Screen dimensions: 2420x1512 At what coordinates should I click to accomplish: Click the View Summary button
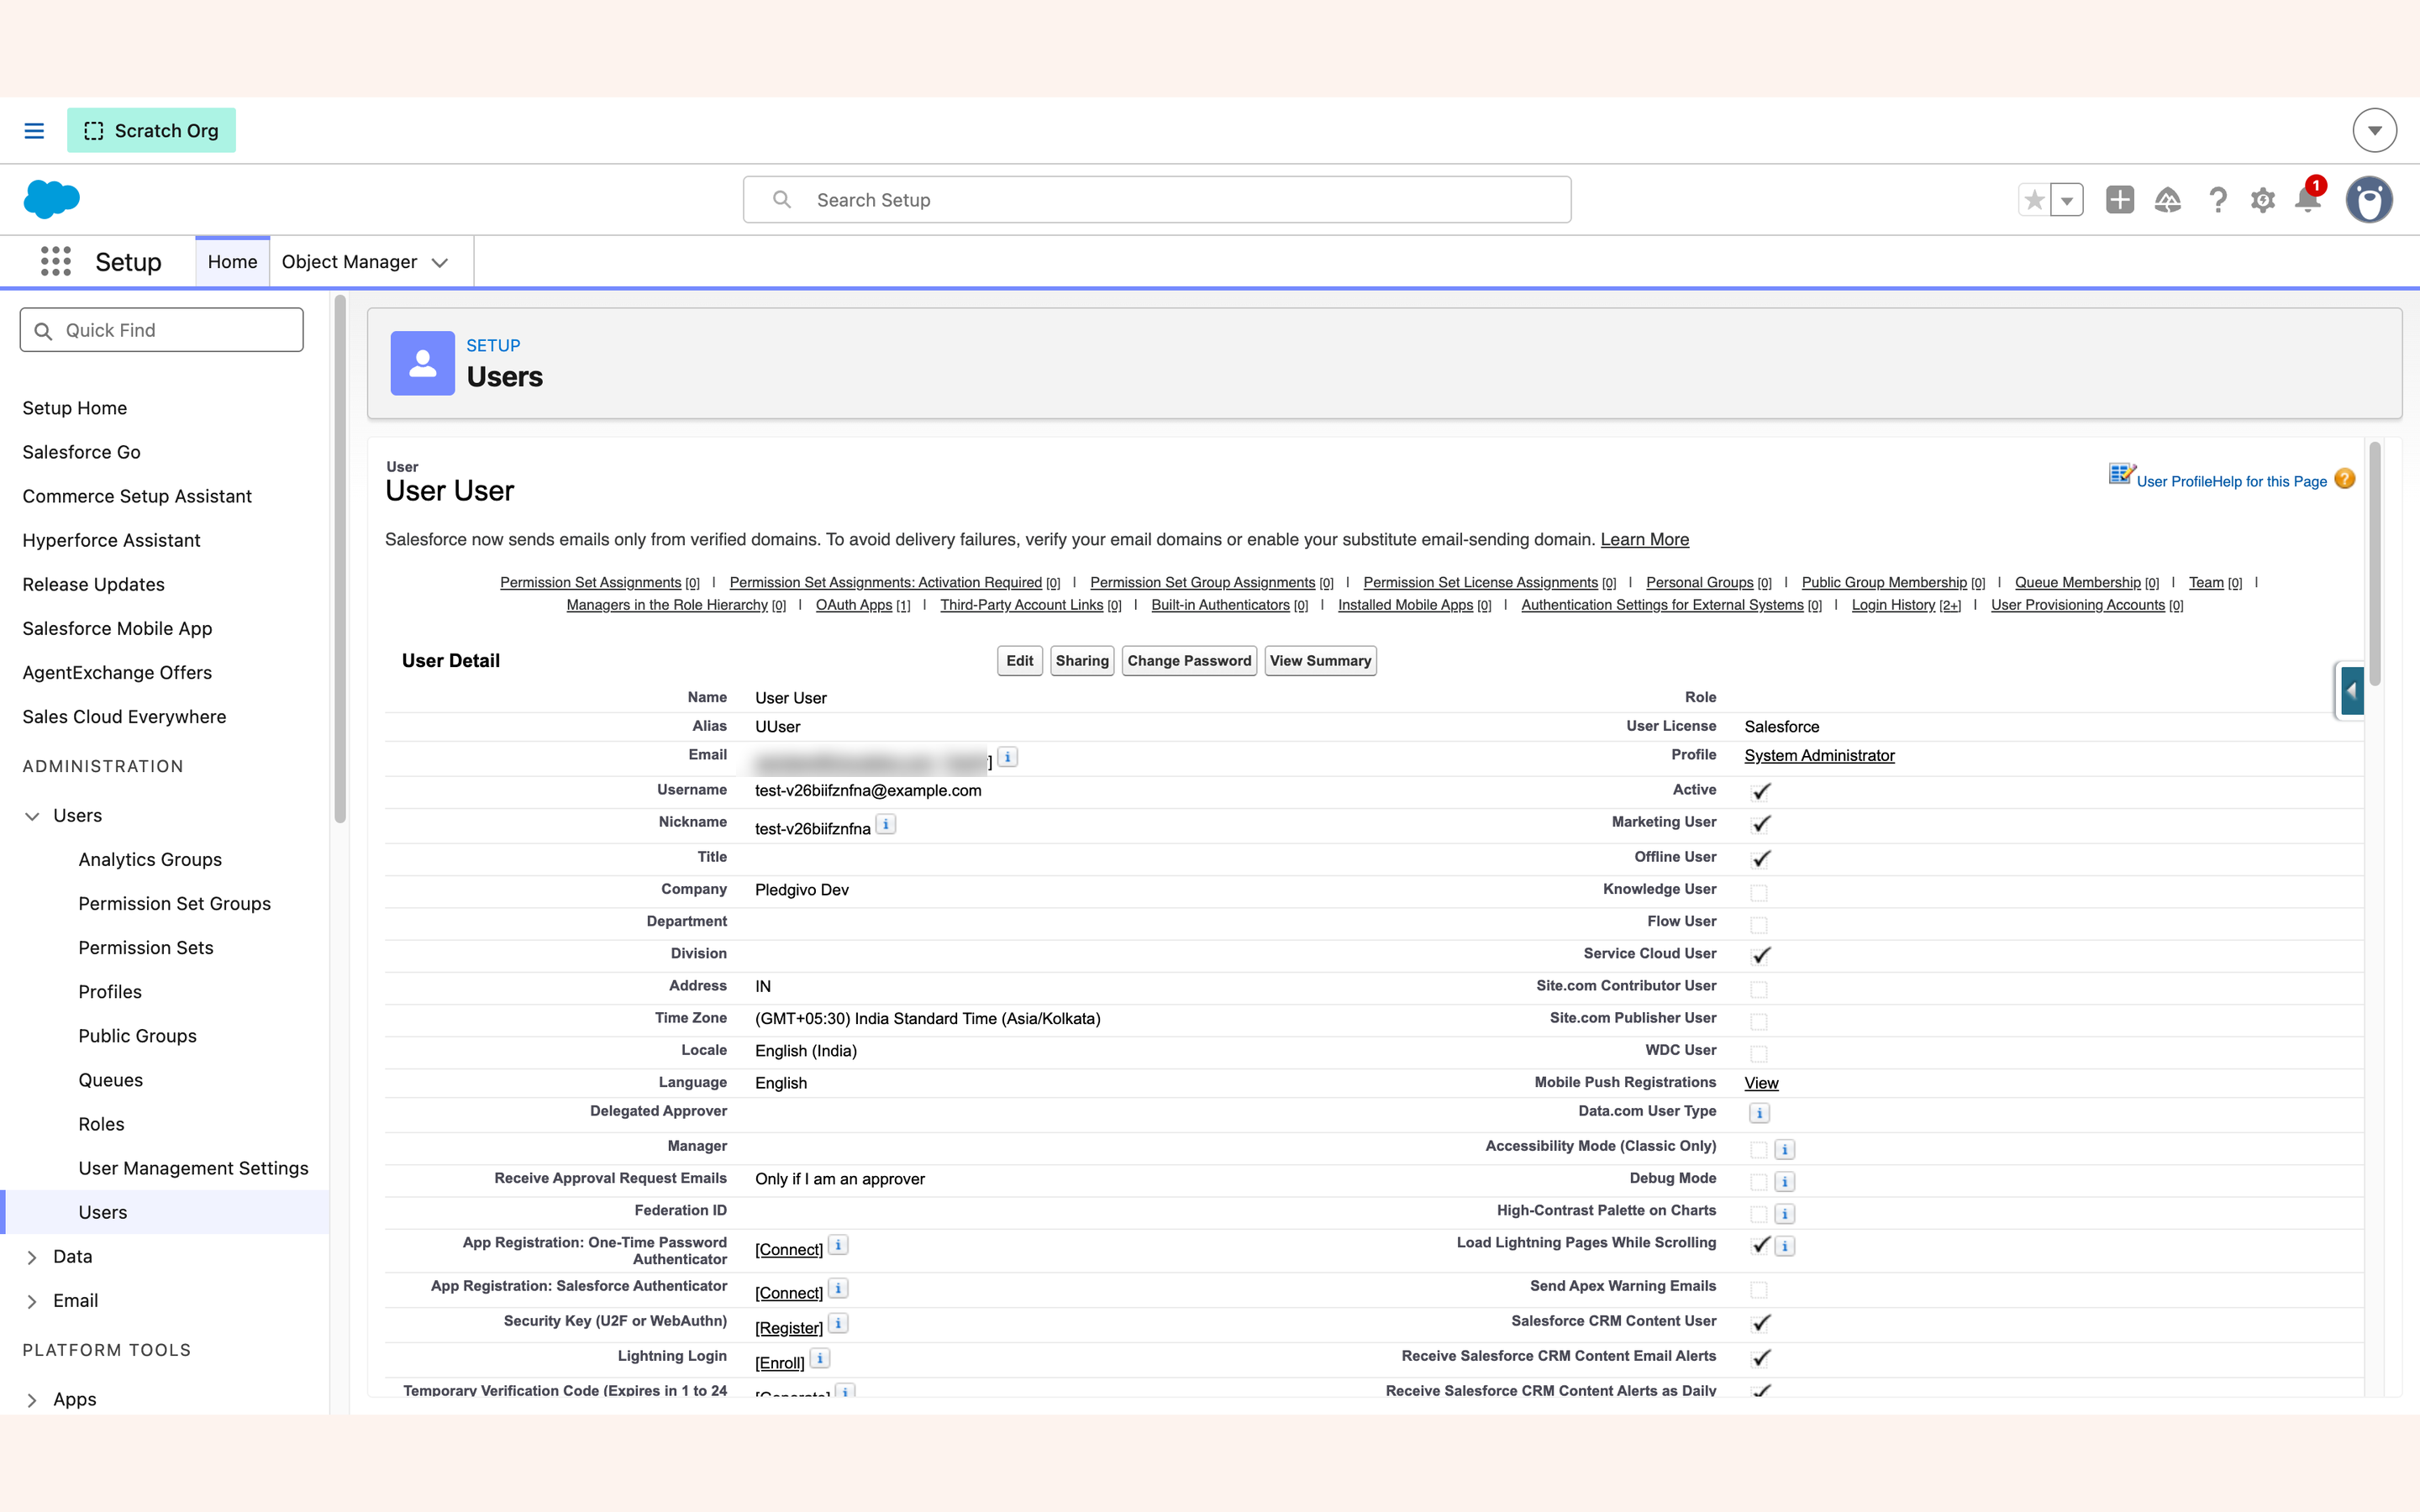(x=1320, y=661)
